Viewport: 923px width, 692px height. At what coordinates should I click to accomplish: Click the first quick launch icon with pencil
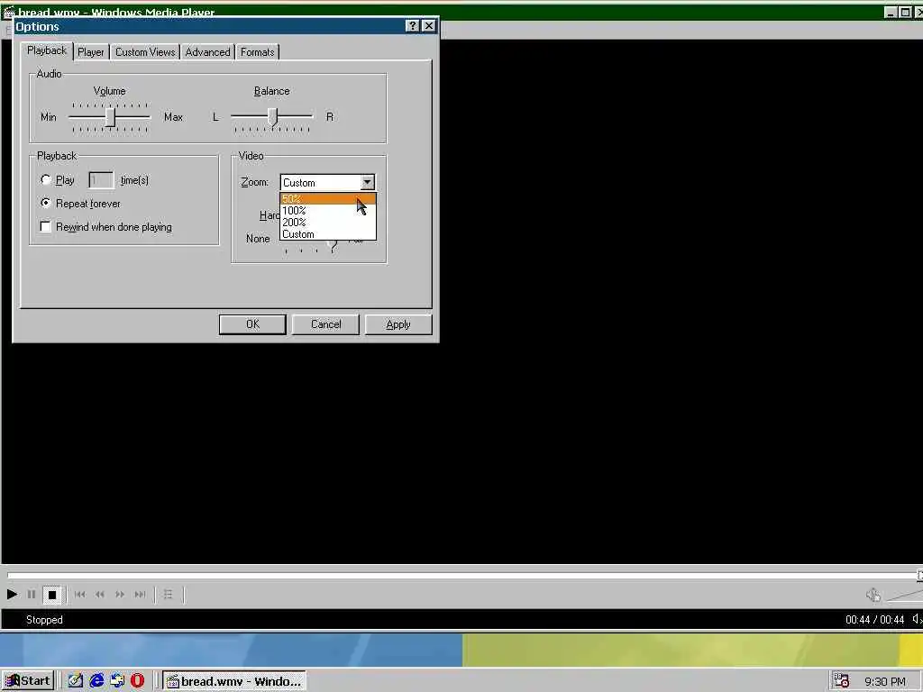click(76, 681)
